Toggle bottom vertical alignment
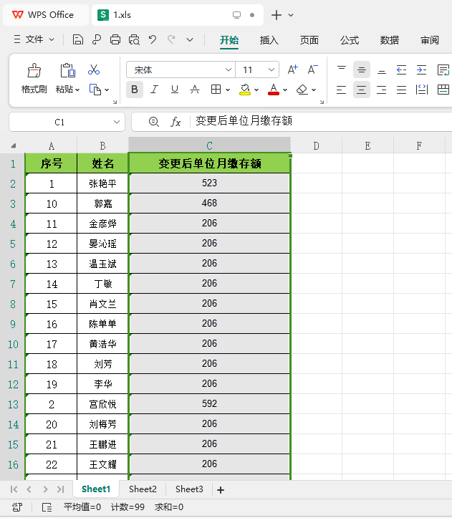 pos(382,70)
